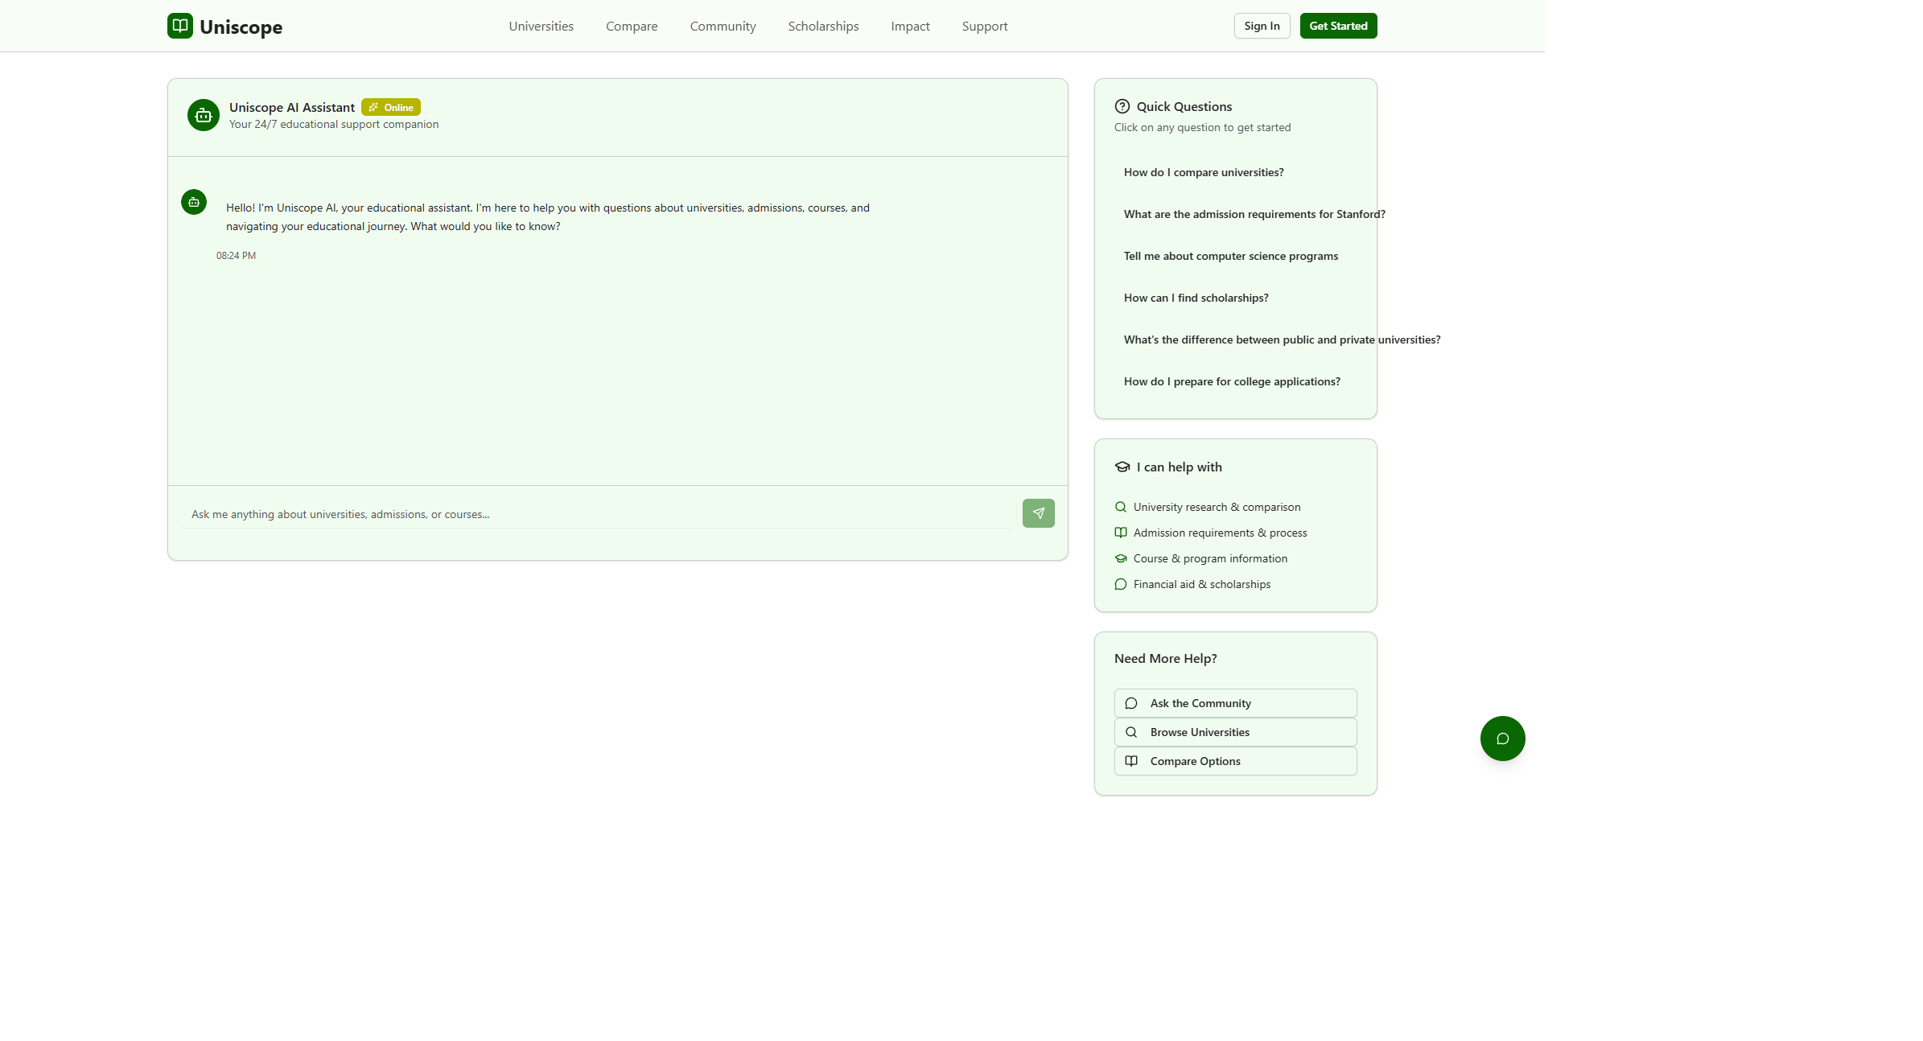Click the small bot avatar beside greeting message

pyautogui.click(x=194, y=202)
